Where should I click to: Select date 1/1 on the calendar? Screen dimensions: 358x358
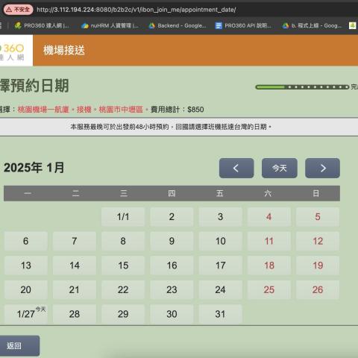[x=123, y=217]
